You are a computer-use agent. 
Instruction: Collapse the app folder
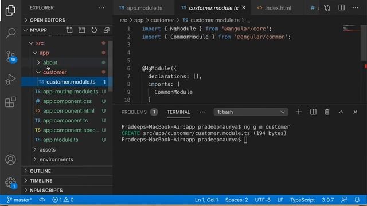44,53
